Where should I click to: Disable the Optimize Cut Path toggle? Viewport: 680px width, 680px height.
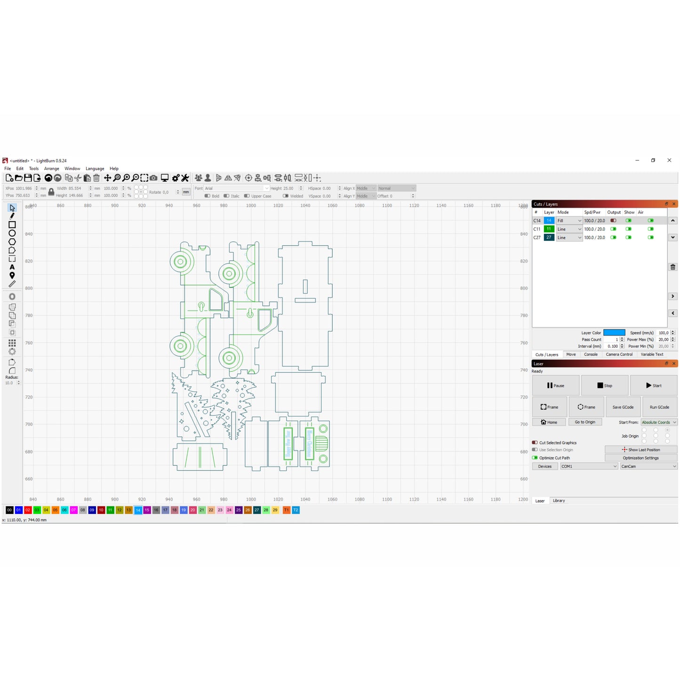tap(535, 457)
